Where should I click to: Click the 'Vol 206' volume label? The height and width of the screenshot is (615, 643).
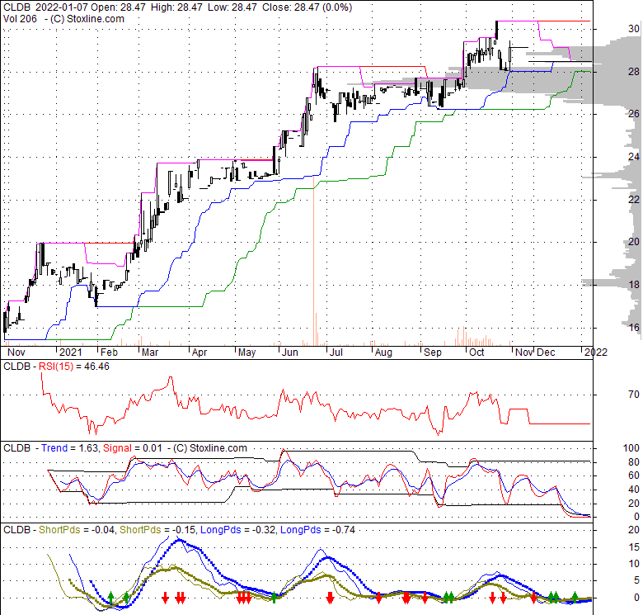(x=20, y=19)
